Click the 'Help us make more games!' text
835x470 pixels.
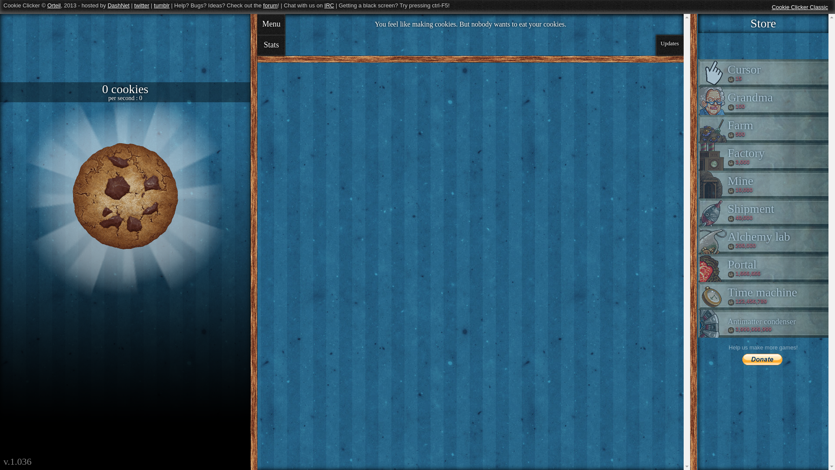pyautogui.click(x=763, y=348)
